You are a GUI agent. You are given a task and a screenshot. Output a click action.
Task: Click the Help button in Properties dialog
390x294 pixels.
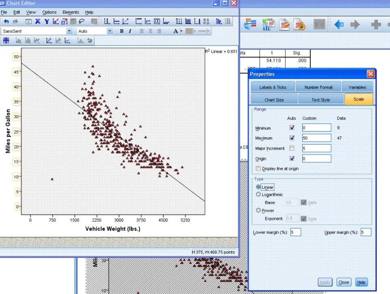click(361, 282)
